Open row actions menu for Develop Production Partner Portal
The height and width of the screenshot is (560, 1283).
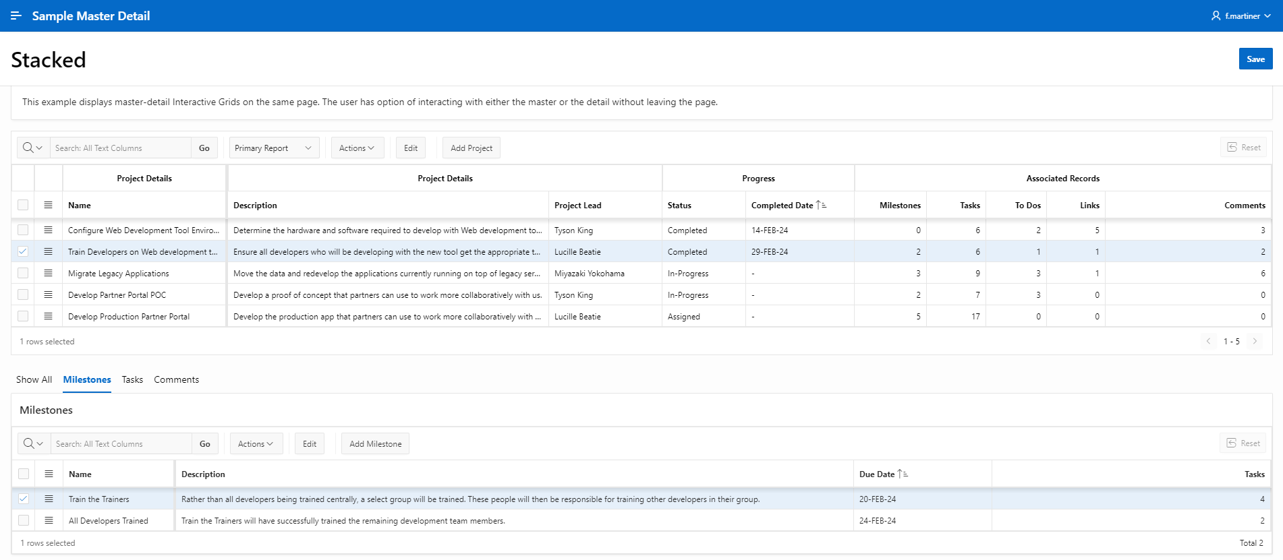(x=48, y=316)
